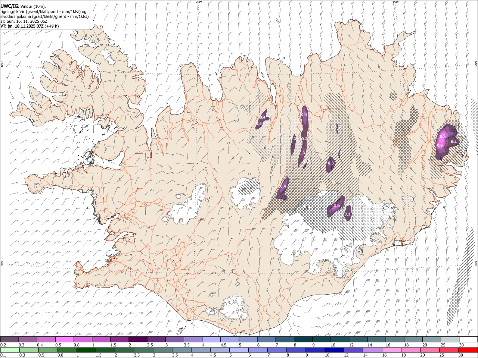Image resolution: width=478 pixels, height=358 pixels.
Task: Click the 15W longitude label on the top edge
Action: [x=395, y=2]
